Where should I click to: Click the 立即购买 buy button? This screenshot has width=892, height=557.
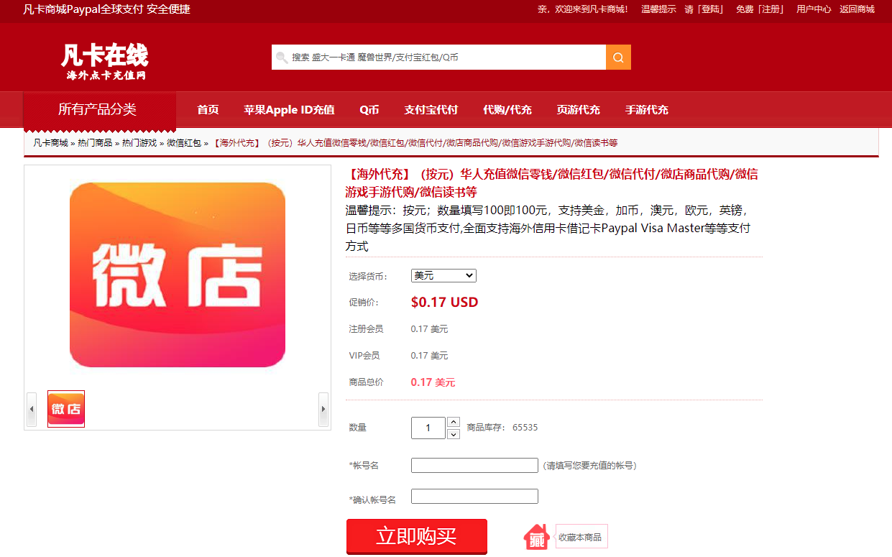click(x=417, y=536)
